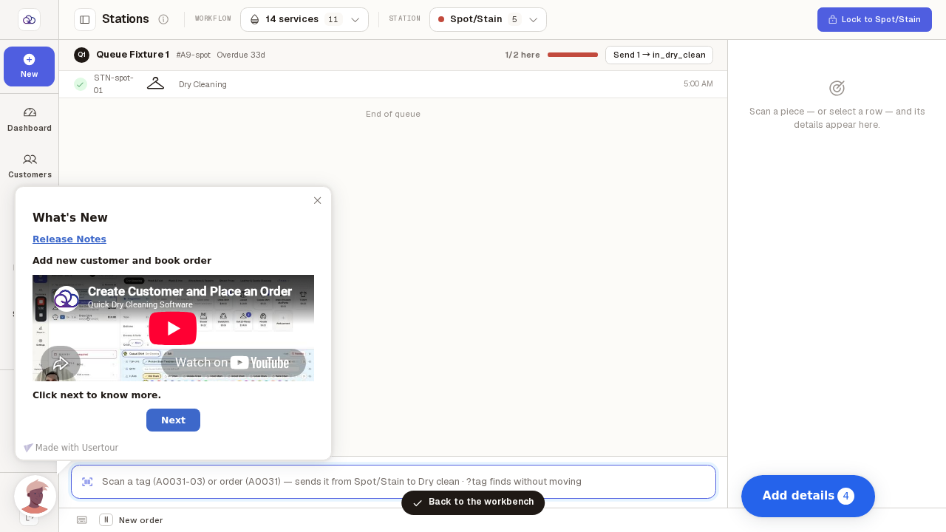Image resolution: width=946 pixels, height=532 pixels.
Task: Click the 1/2 here count label
Action: pyautogui.click(x=523, y=55)
